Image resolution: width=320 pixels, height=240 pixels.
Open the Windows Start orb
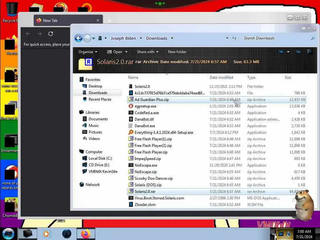pyautogui.click(x=8, y=234)
